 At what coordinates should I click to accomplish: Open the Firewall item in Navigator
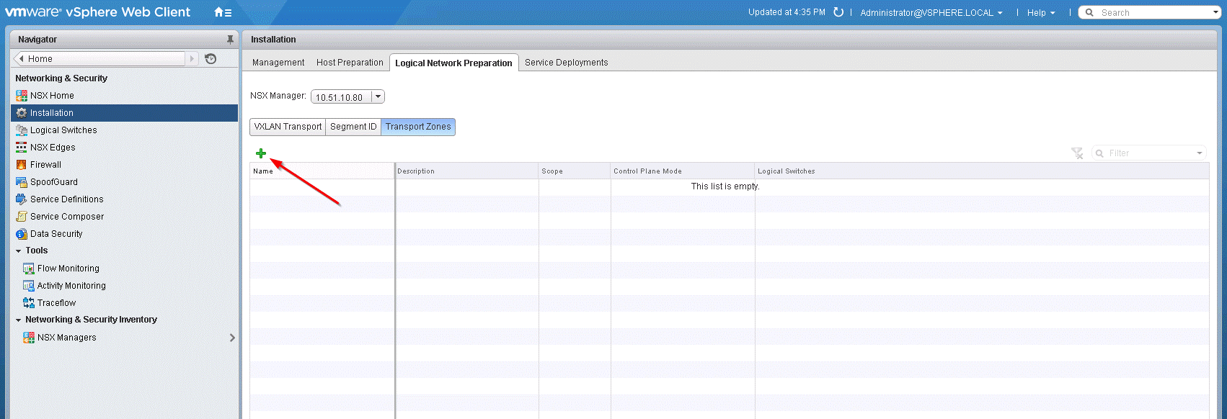pyautogui.click(x=45, y=165)
